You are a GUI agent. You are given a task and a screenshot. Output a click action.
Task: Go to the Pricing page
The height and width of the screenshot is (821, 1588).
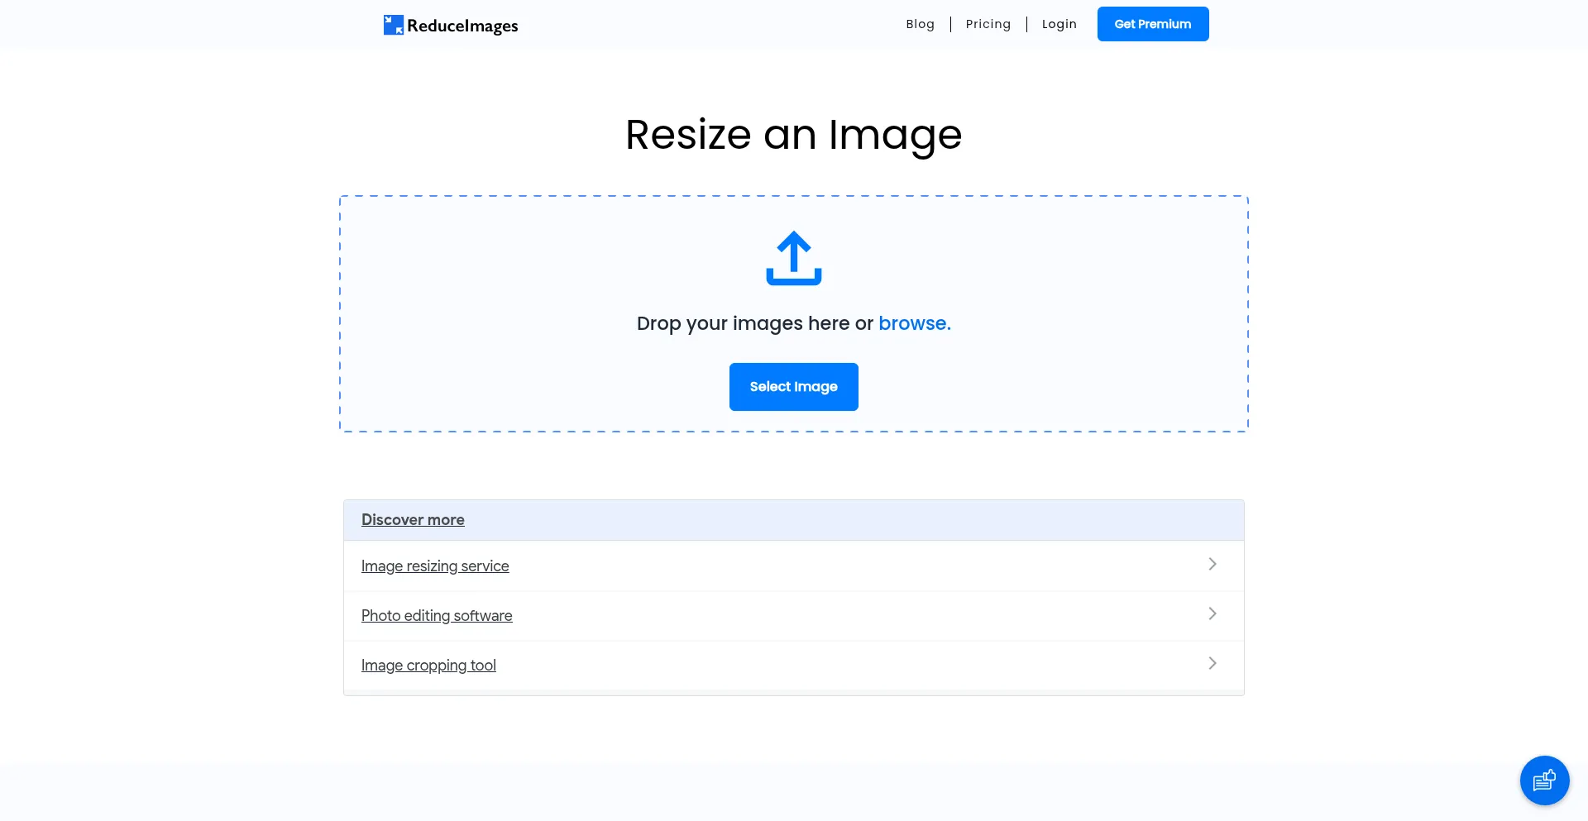pyautogui.click(x=988, y=24)
